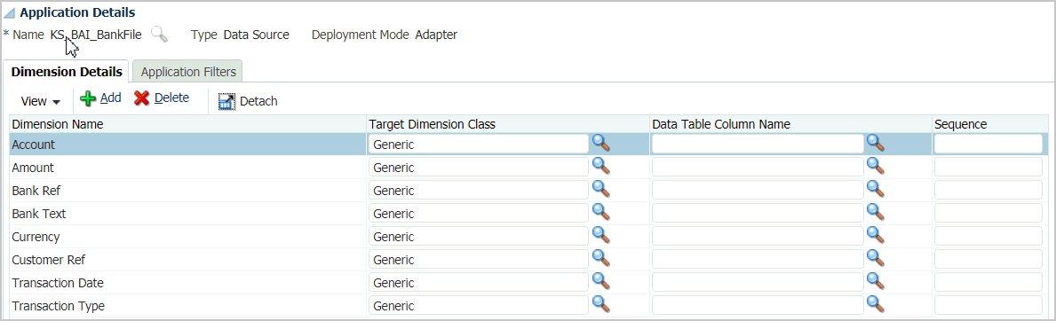Search Data Table Column Name for Bank Text row
Image resolution: width=1056 pixels, height=321 pixels.
(x=875, y=212)
